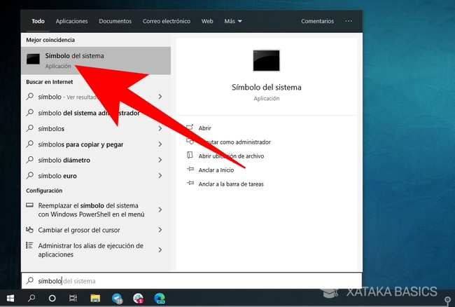Click the Administrar los alias list icon
455x307 pixels.
(29, 245)
